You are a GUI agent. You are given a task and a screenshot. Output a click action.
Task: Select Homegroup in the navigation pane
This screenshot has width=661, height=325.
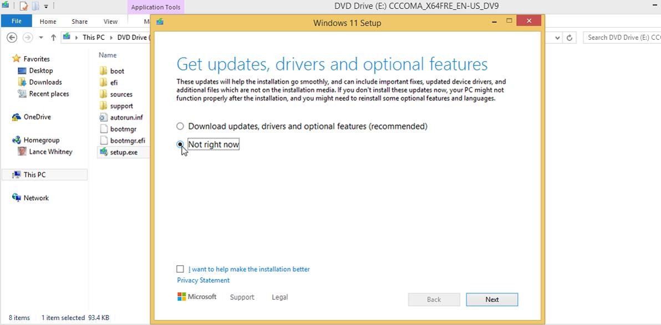pos(41,140)
